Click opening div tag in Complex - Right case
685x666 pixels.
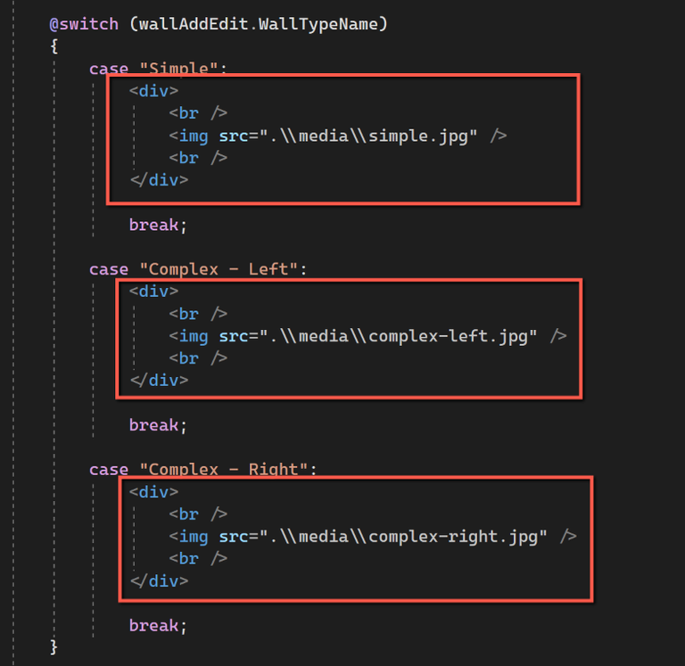coord(153,492)
